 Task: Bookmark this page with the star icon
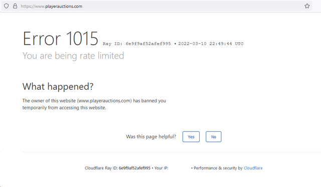[x=307, y=6]
